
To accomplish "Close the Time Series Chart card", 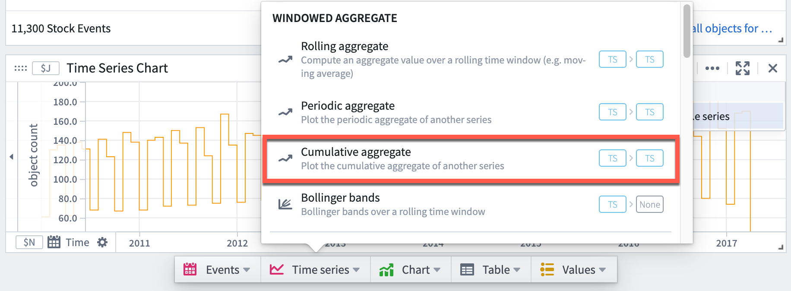I will [773, 68].
